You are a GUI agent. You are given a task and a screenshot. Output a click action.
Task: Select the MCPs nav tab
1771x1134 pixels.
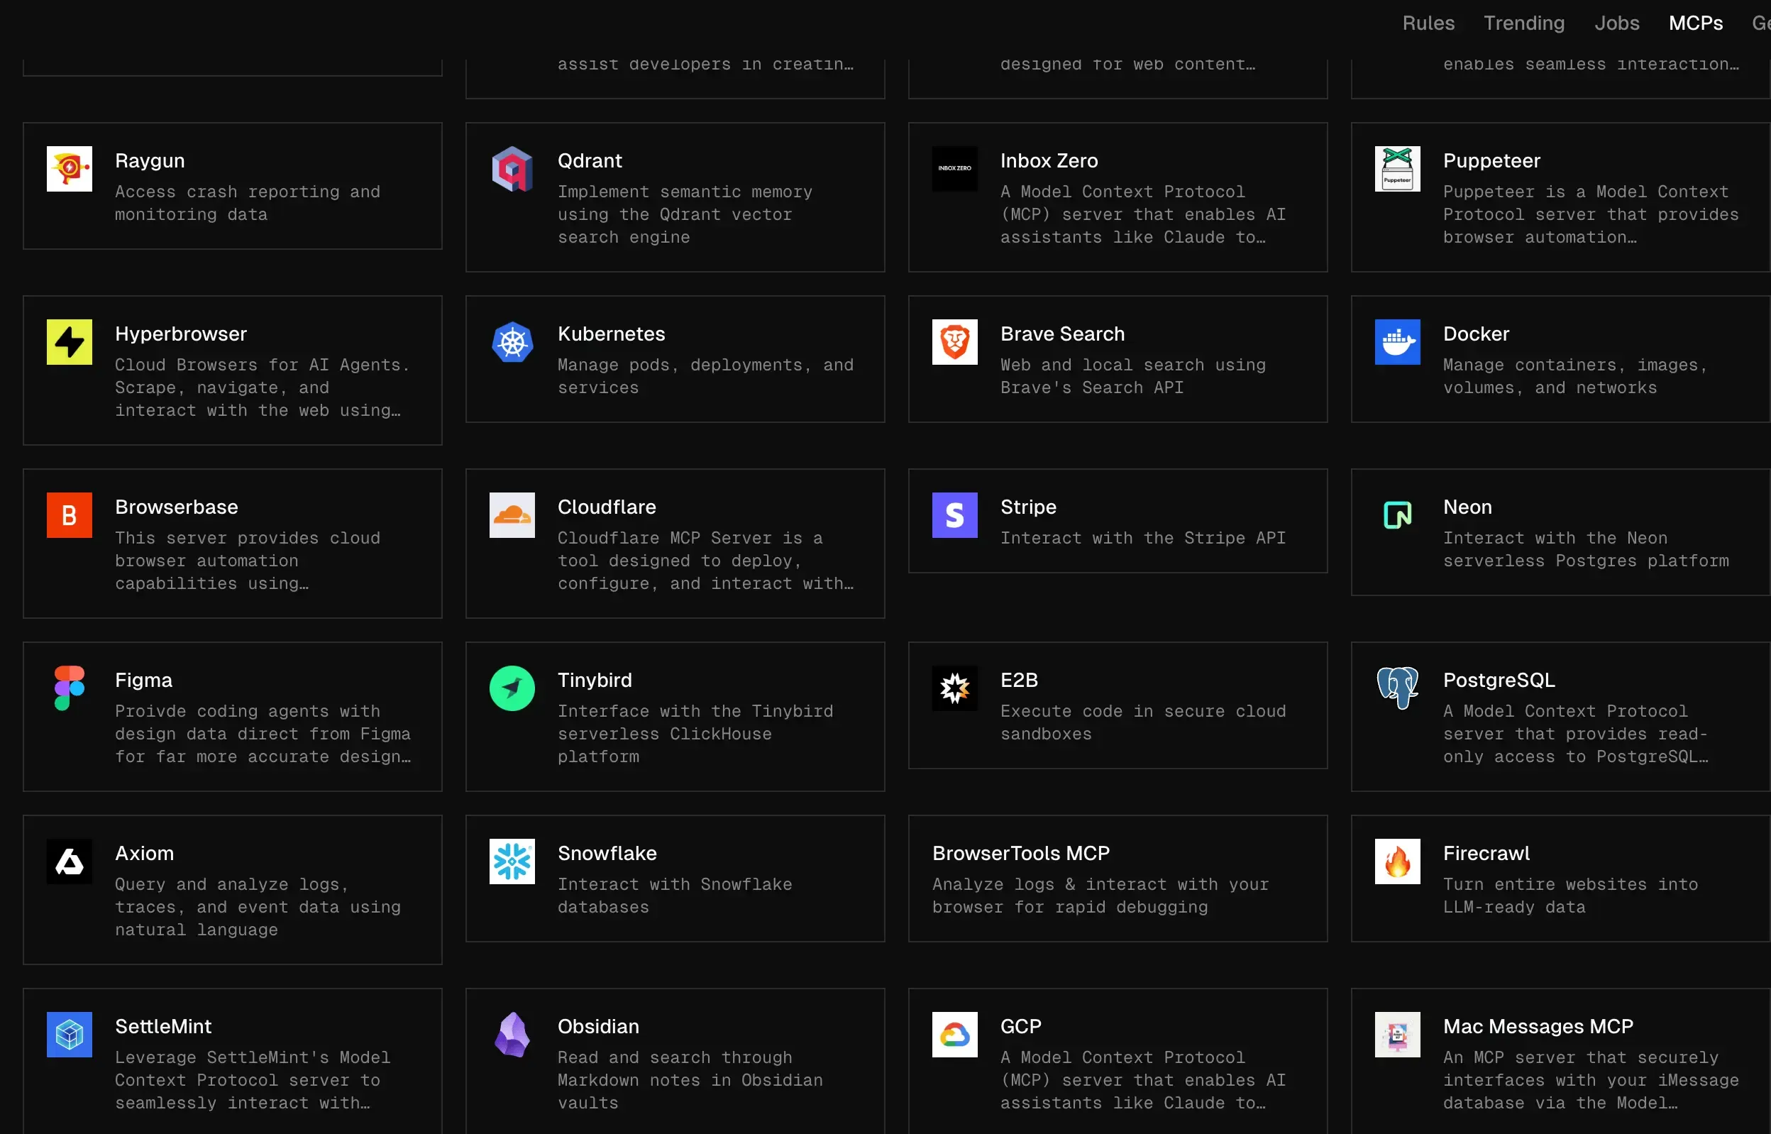tap(1695, 23)
